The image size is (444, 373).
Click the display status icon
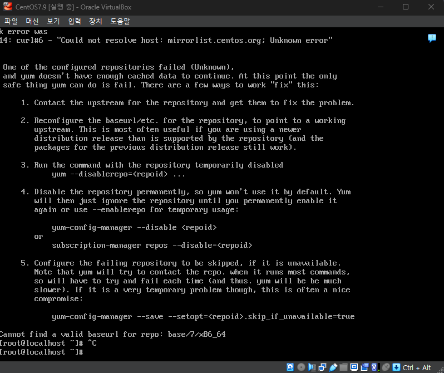[x=354, y=367]
